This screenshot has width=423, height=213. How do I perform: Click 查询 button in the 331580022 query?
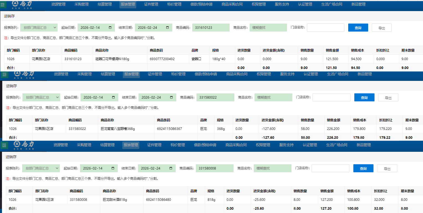364,97
